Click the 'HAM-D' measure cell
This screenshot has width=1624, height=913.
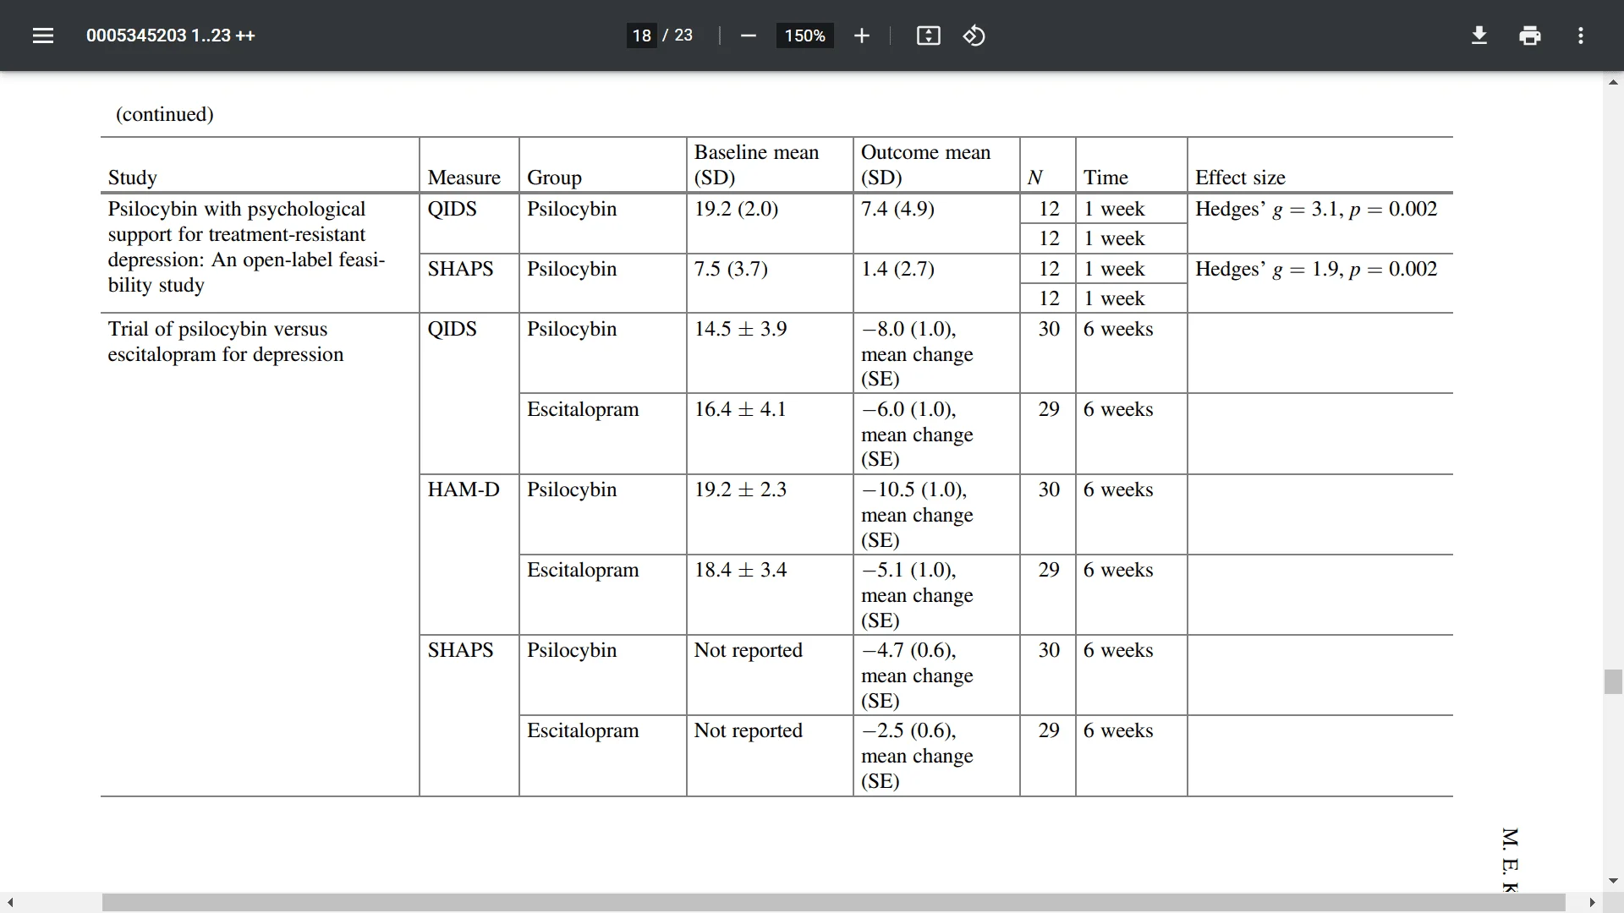coord(464,489)
